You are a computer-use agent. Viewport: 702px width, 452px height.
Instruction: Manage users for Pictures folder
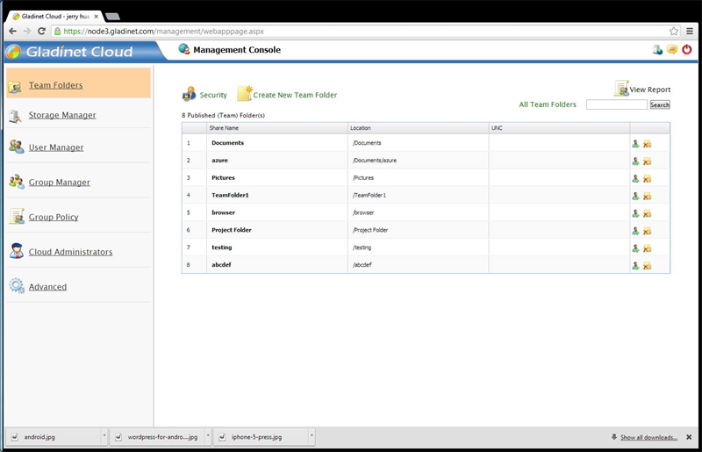tap(635, 179)
